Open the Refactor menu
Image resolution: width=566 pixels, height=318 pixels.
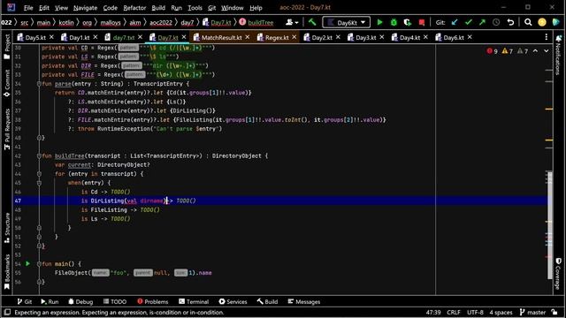(134, 8)
